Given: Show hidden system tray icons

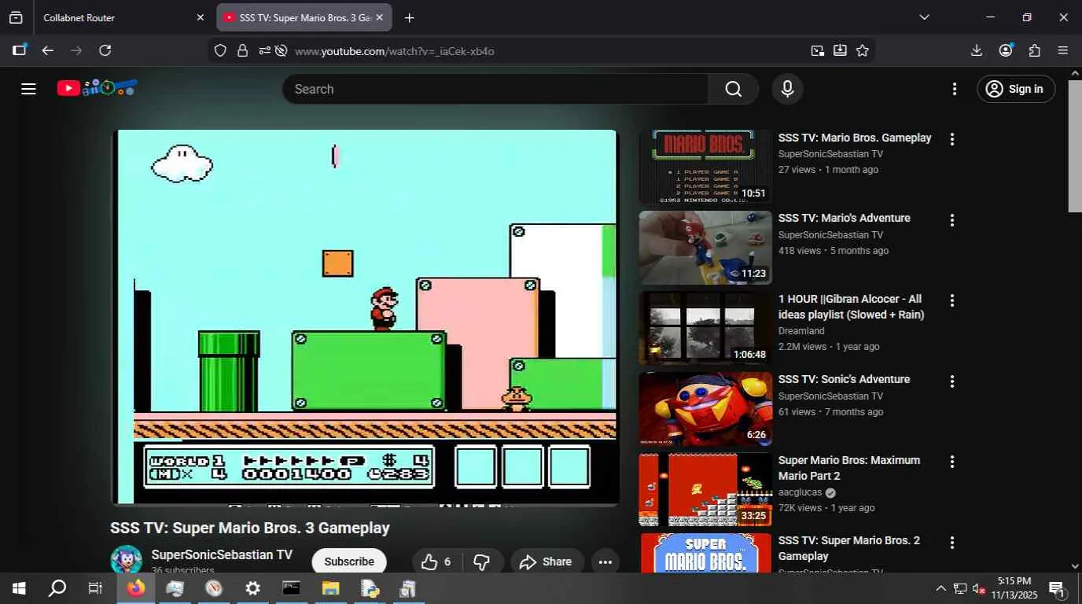Looking at the screenshot, I should (x=940, y=588).
